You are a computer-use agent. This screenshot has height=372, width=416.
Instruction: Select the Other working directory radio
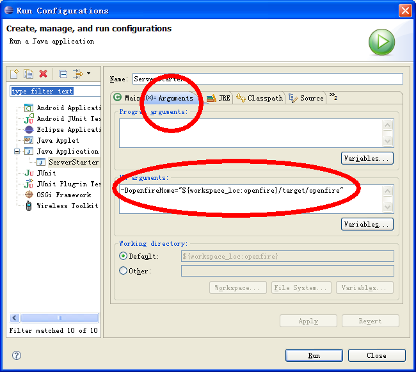tap(123, 271)
